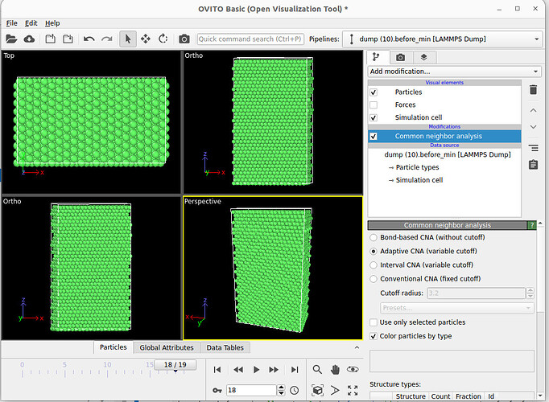This screenshot has height=402, width=549.
Task: Collapse the bottom data inspector panel chevron
Action: [x=357, y=347]
